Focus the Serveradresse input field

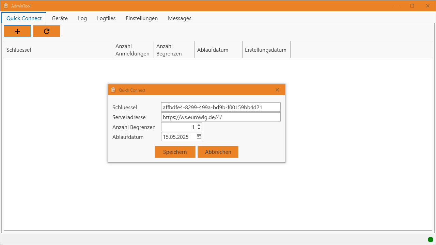click(221, 117)
